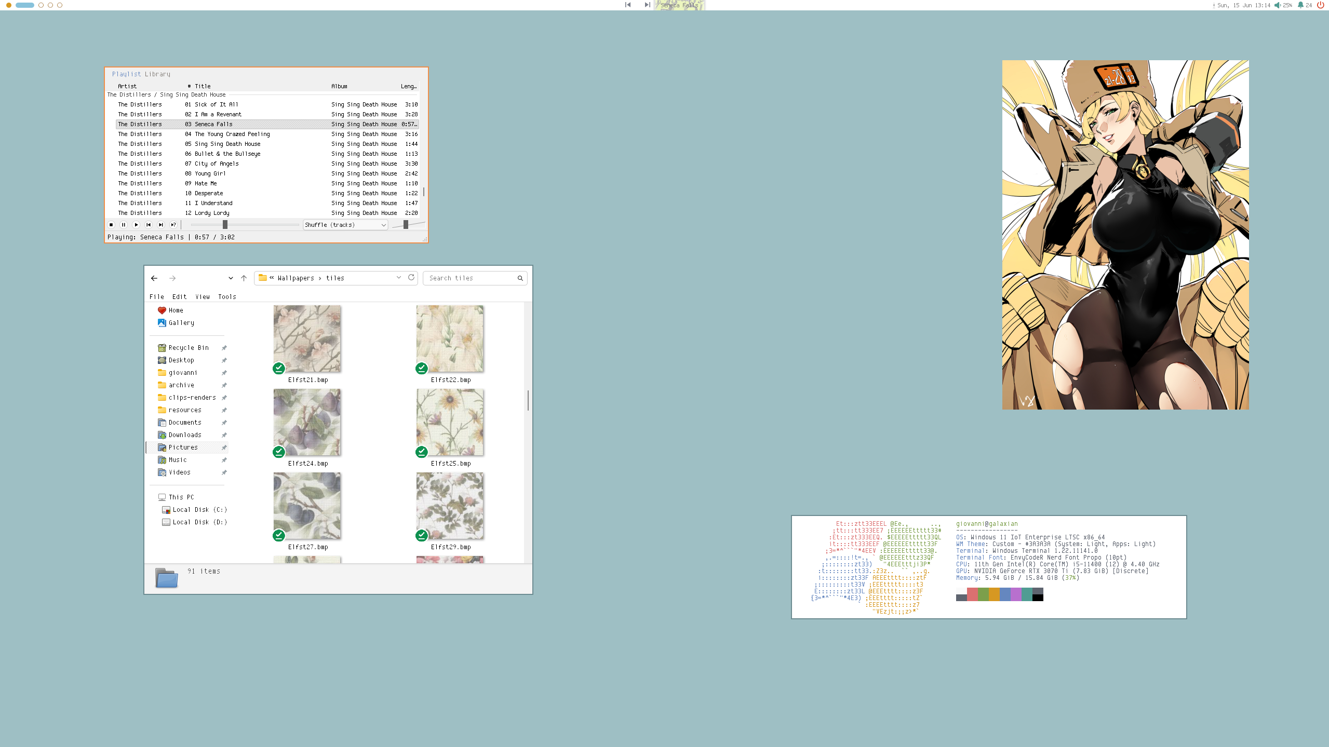Unpin archive via its pin icon
The width and height of the screenshot is (1329, 747).
224,385
